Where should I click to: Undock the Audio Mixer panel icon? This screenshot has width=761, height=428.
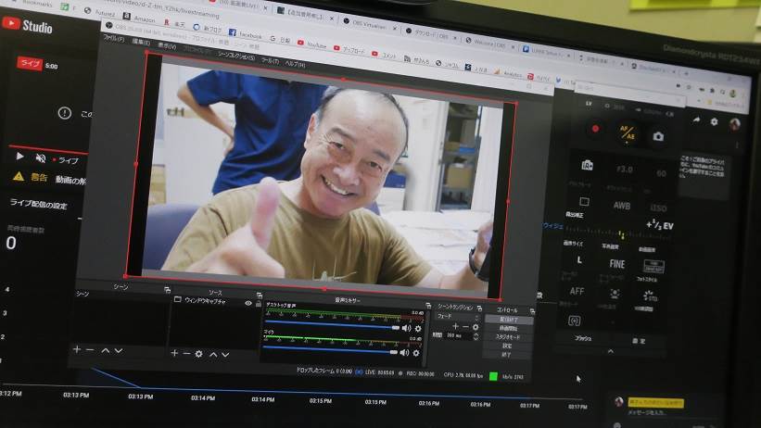pos(428,305)
